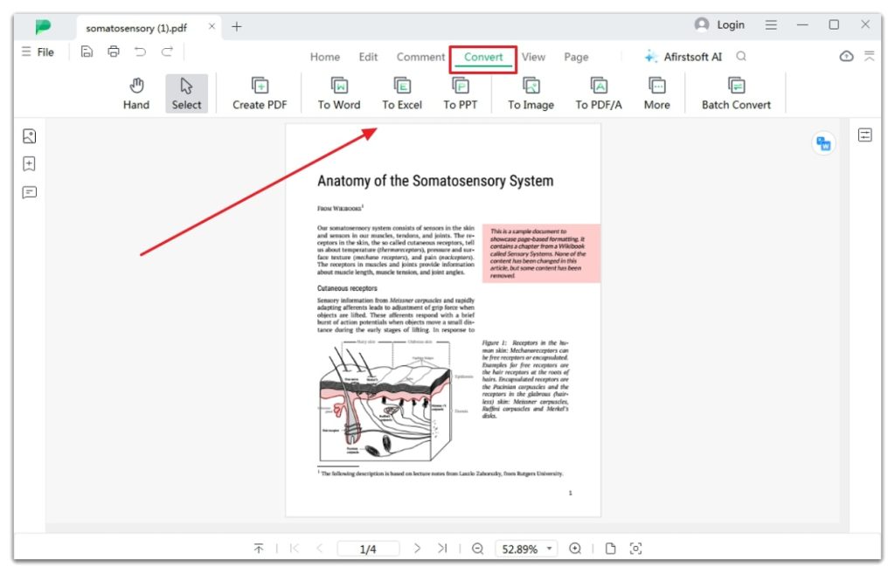Click the scroll to top icon
The image size is (895, 573).
[x=259, y=549]
